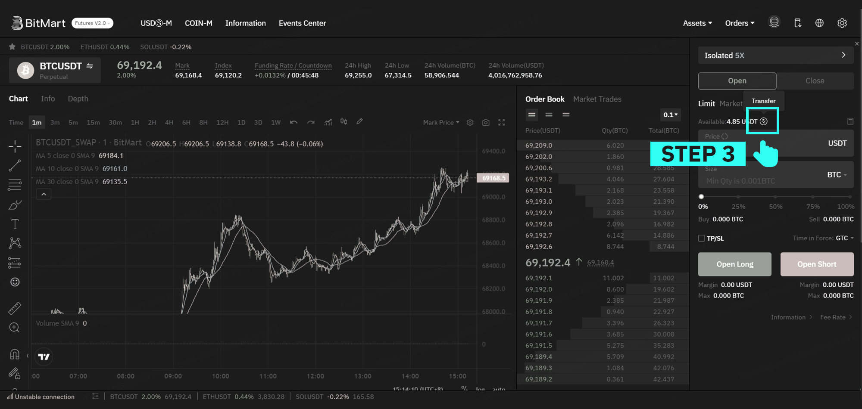
Task: Click the Open Short button
Action: [817, 264]
